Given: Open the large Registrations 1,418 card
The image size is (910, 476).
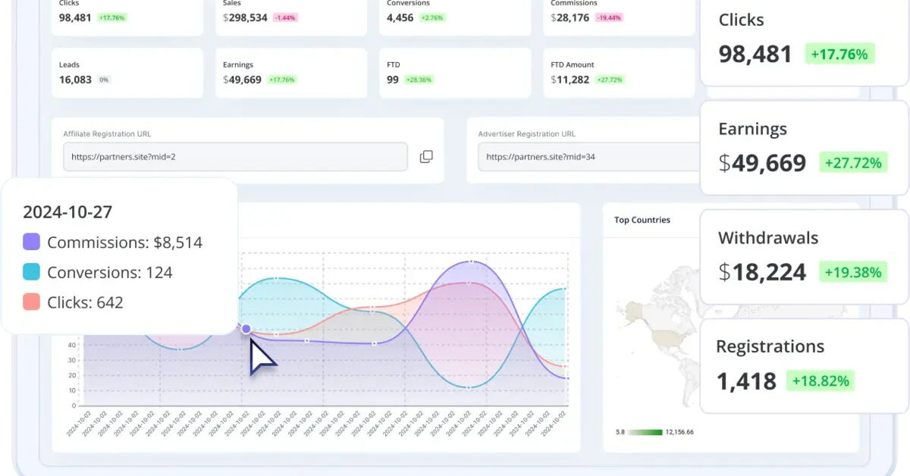Looking at the screenshot, I should click(x=805, y=366).
